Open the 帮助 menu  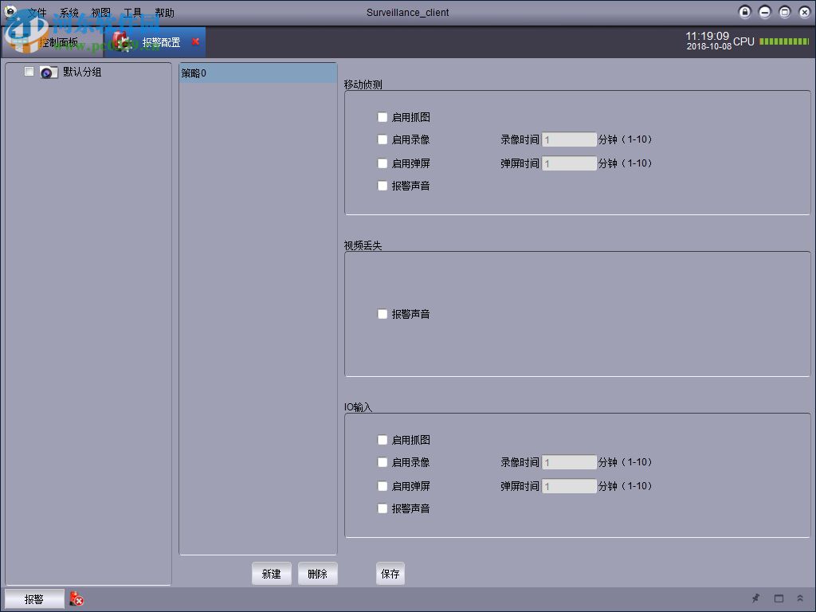[x=164, y=13]
